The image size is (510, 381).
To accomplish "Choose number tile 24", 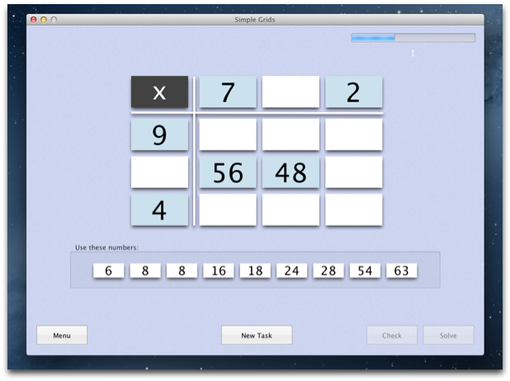I will pos(292,270).
